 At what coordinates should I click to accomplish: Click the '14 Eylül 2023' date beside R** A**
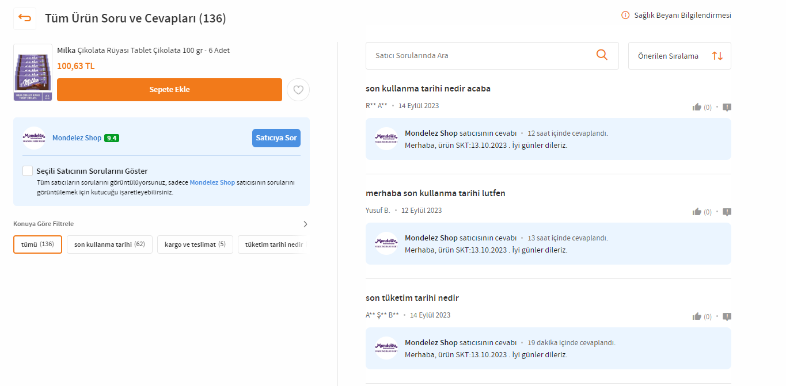tap(419, 106)
